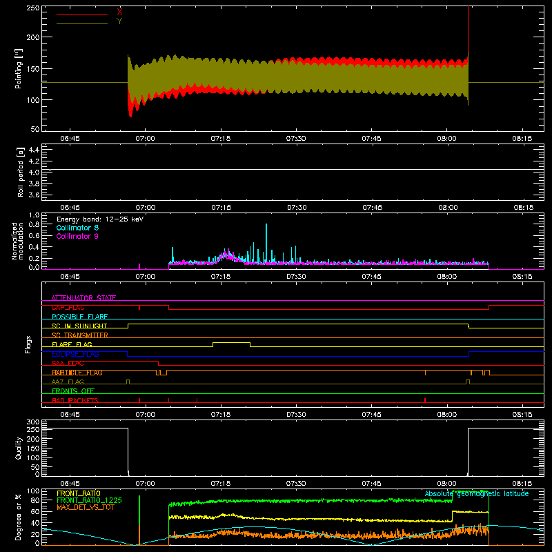The height and width of the screenshot is (552, 552).
Task: Click the 4.0 tick label on Roll period axis
Action: pyautogui.click(x=34, y=172)
